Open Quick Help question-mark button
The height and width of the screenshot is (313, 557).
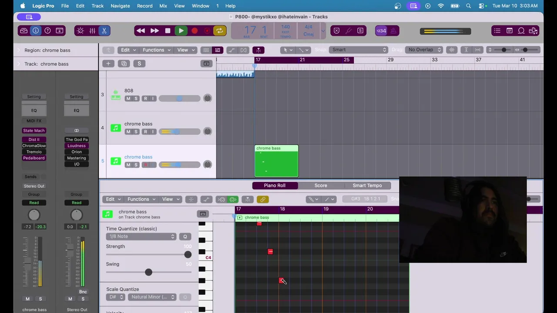[x=47, y=31]
